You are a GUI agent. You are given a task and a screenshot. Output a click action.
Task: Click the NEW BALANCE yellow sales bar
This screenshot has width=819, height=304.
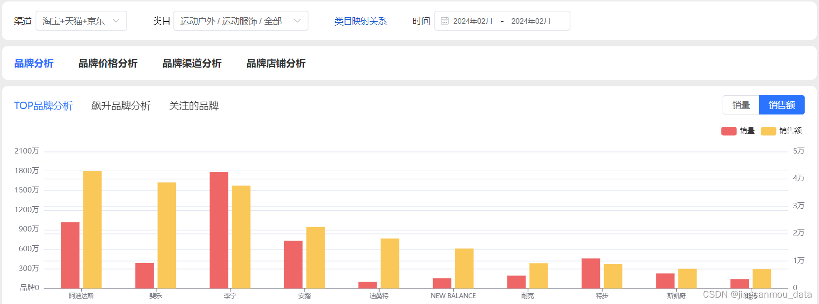point(464,268)
